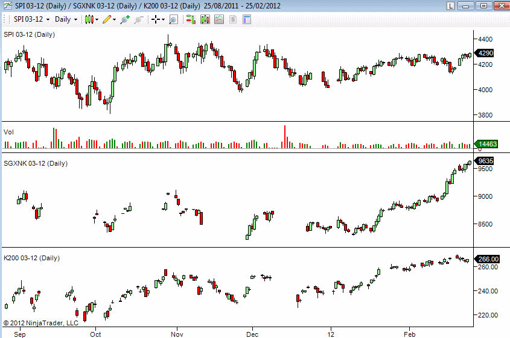Open the zoom frame magnifier icon
Screen dimensions: 510x338
click(174, 19)
